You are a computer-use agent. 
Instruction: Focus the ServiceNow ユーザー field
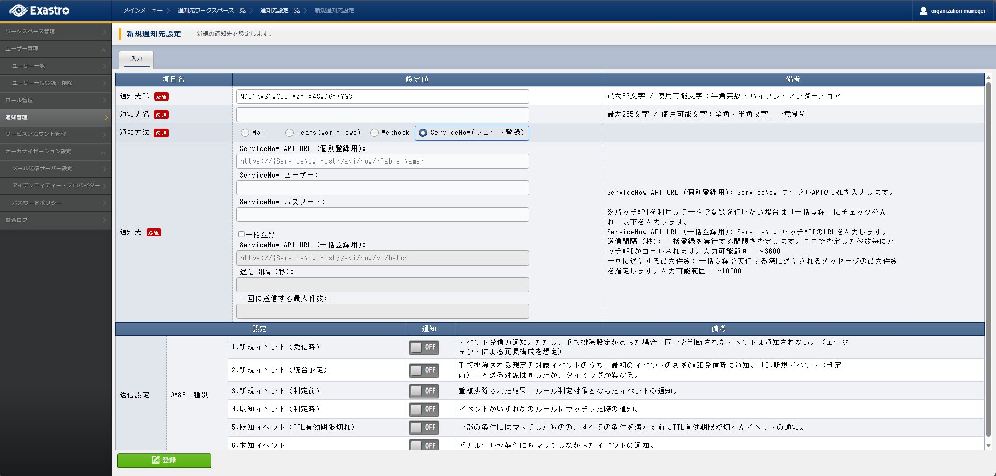coord(383,188)
